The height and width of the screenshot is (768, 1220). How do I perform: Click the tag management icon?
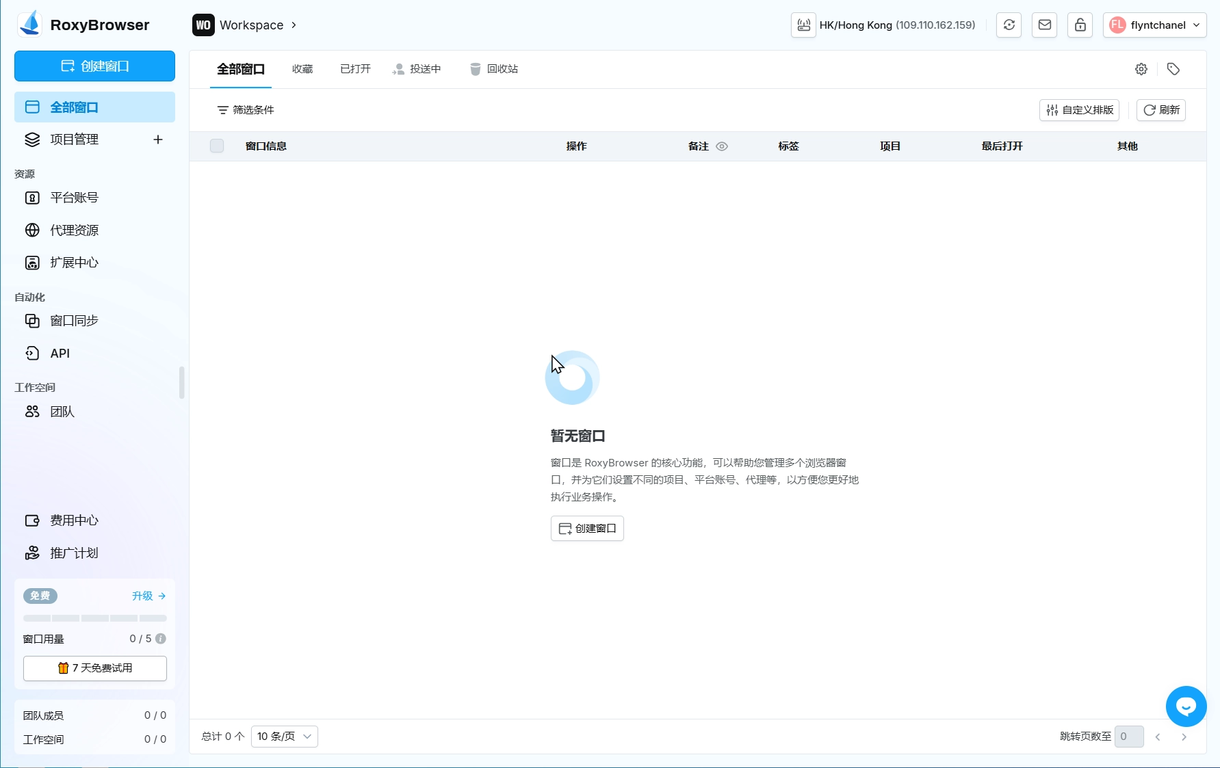tap(1173, 69)
